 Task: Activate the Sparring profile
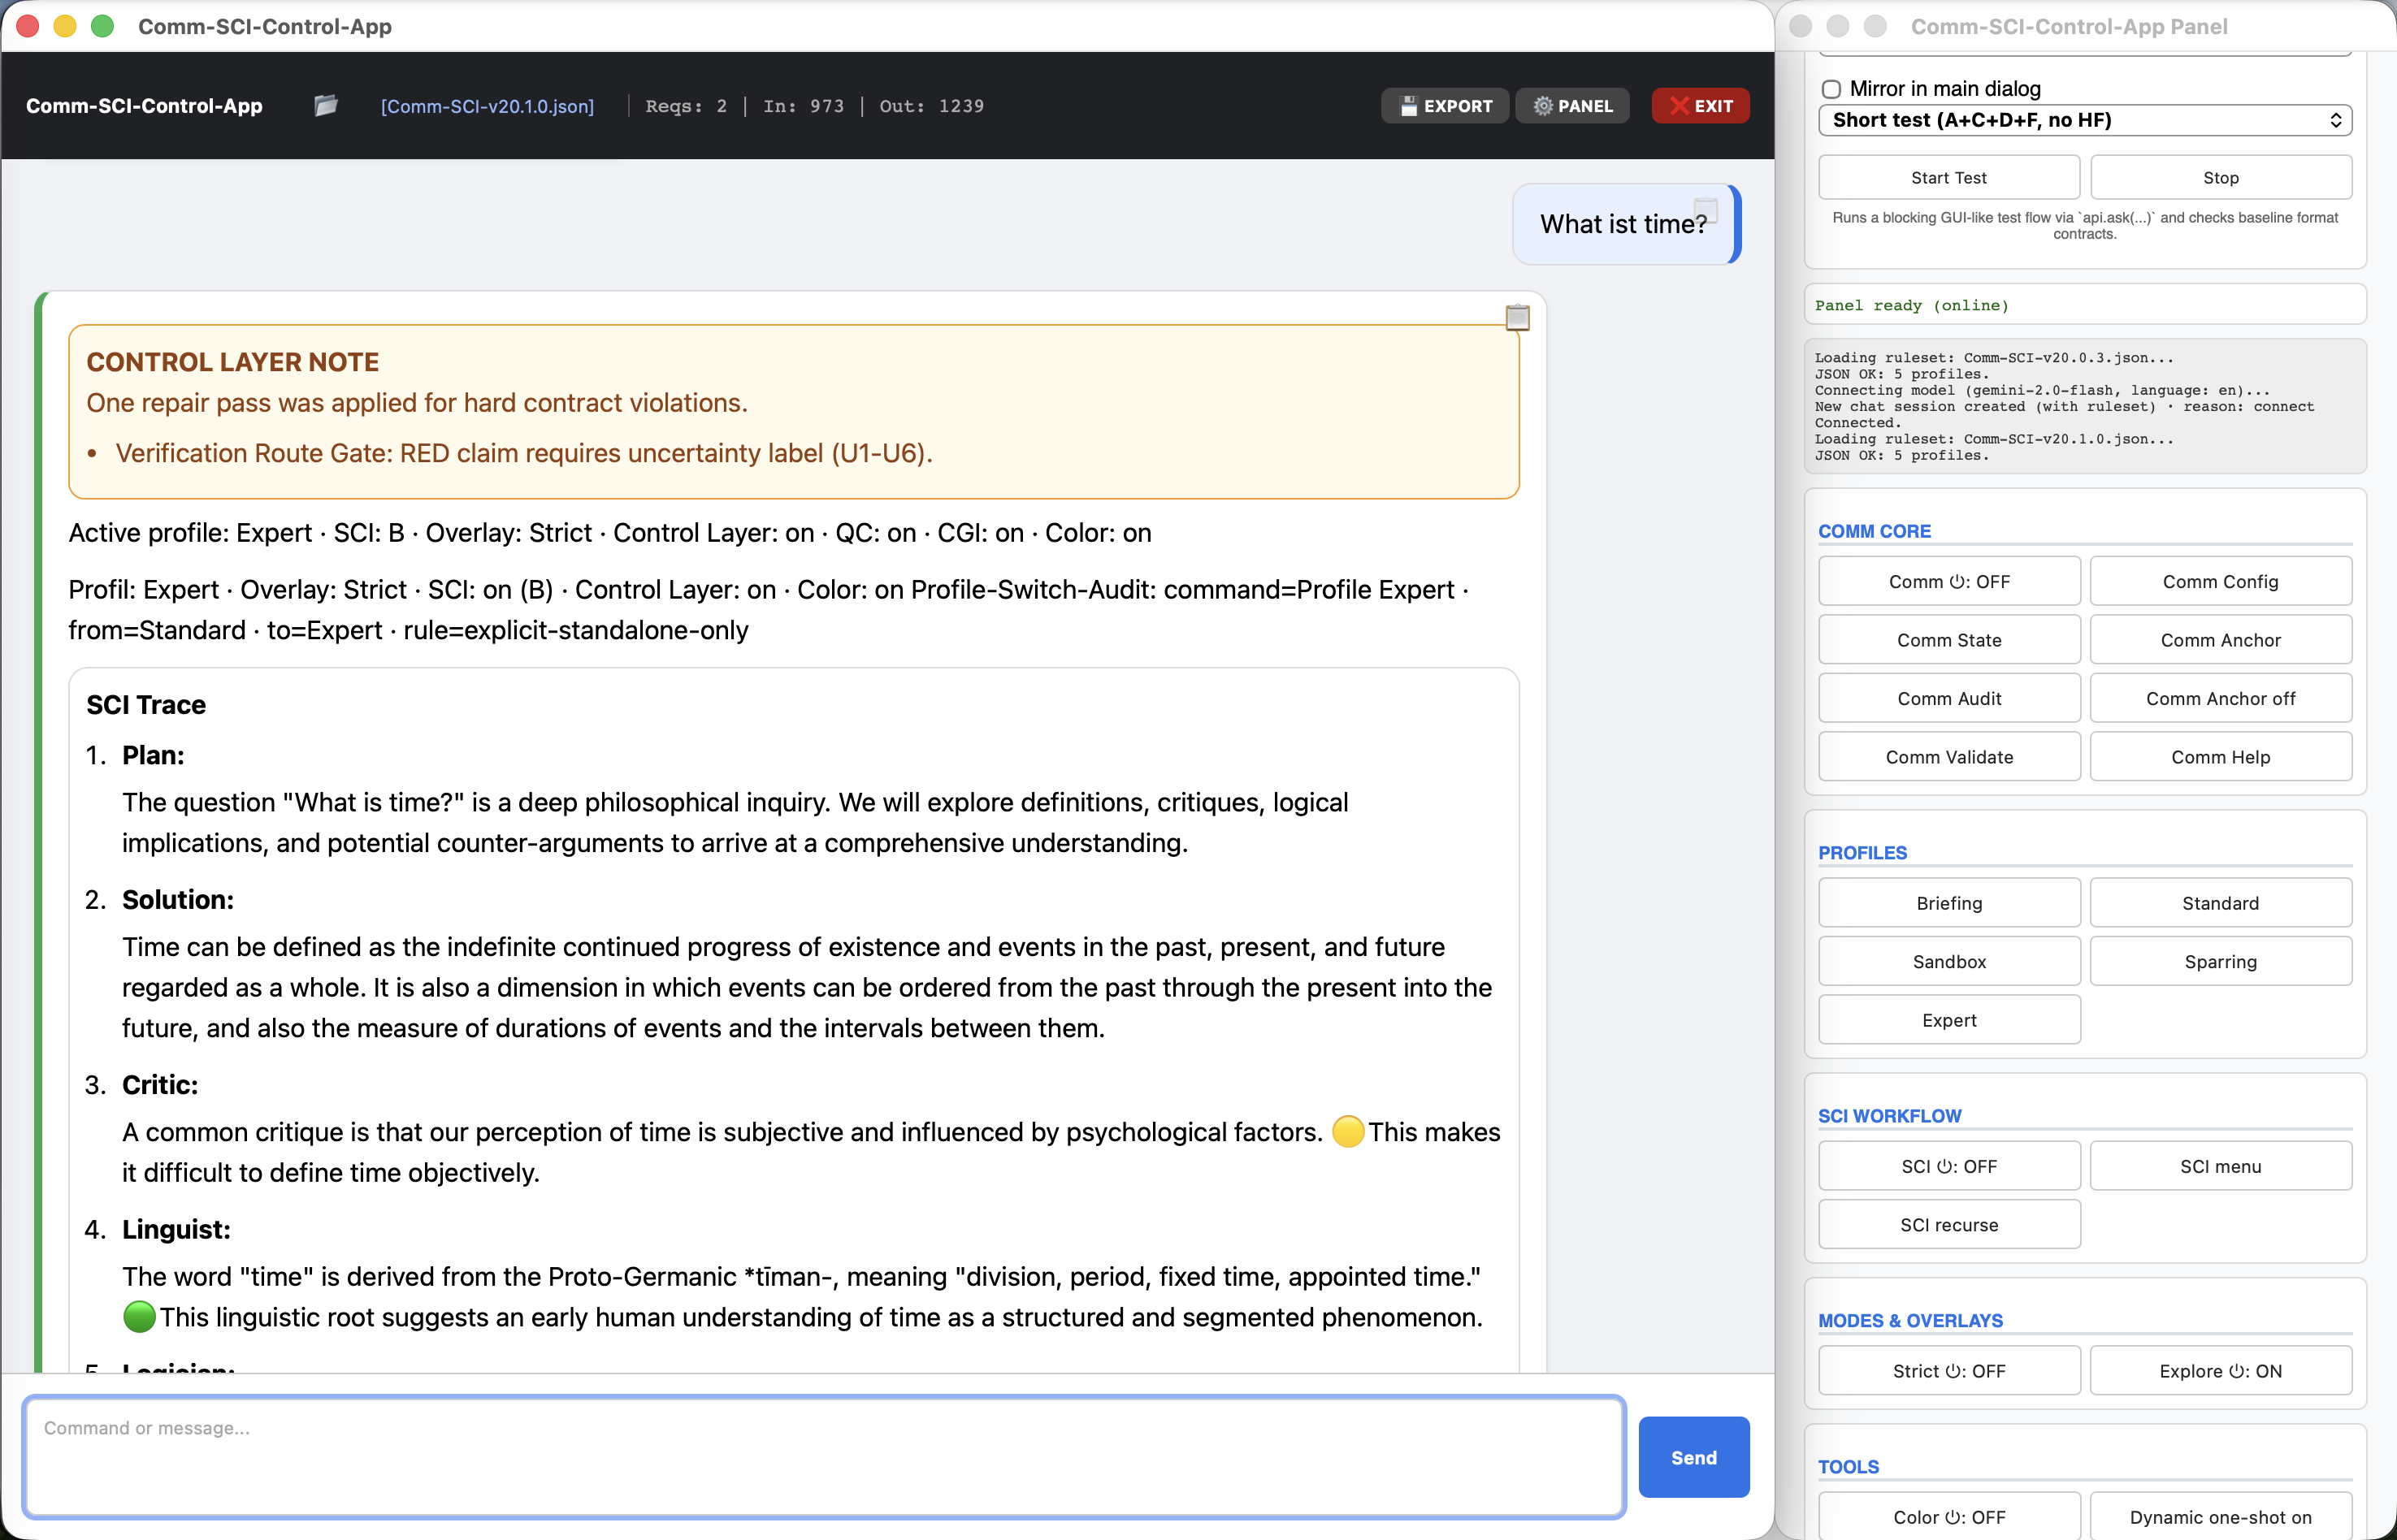tap(2220, 961)
